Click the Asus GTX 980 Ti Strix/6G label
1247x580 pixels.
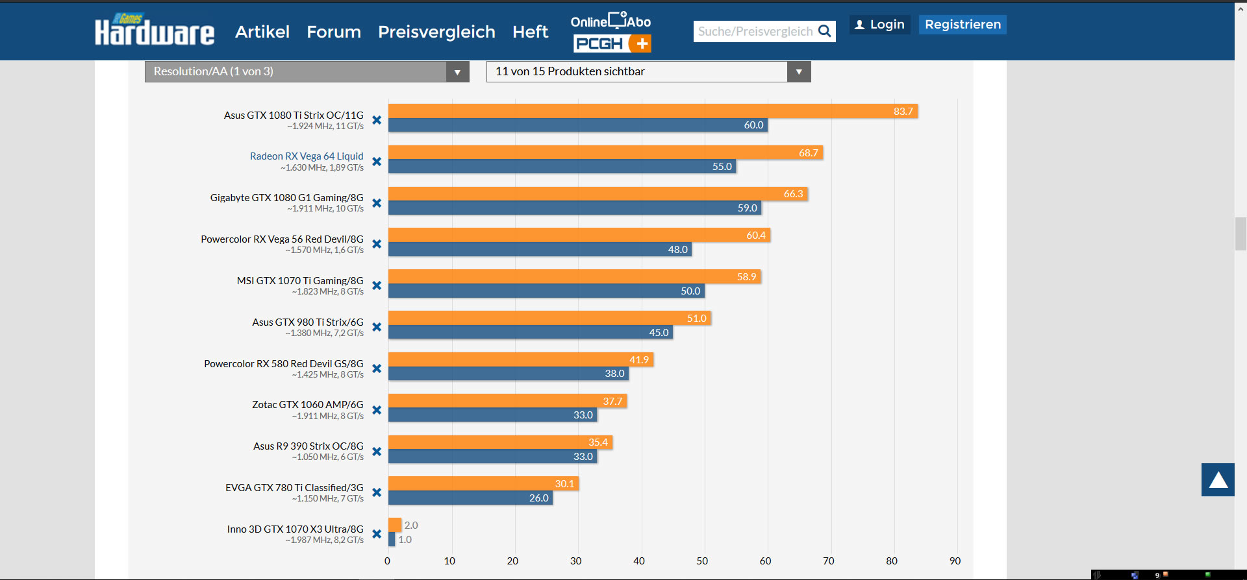[x=308, y=322]
